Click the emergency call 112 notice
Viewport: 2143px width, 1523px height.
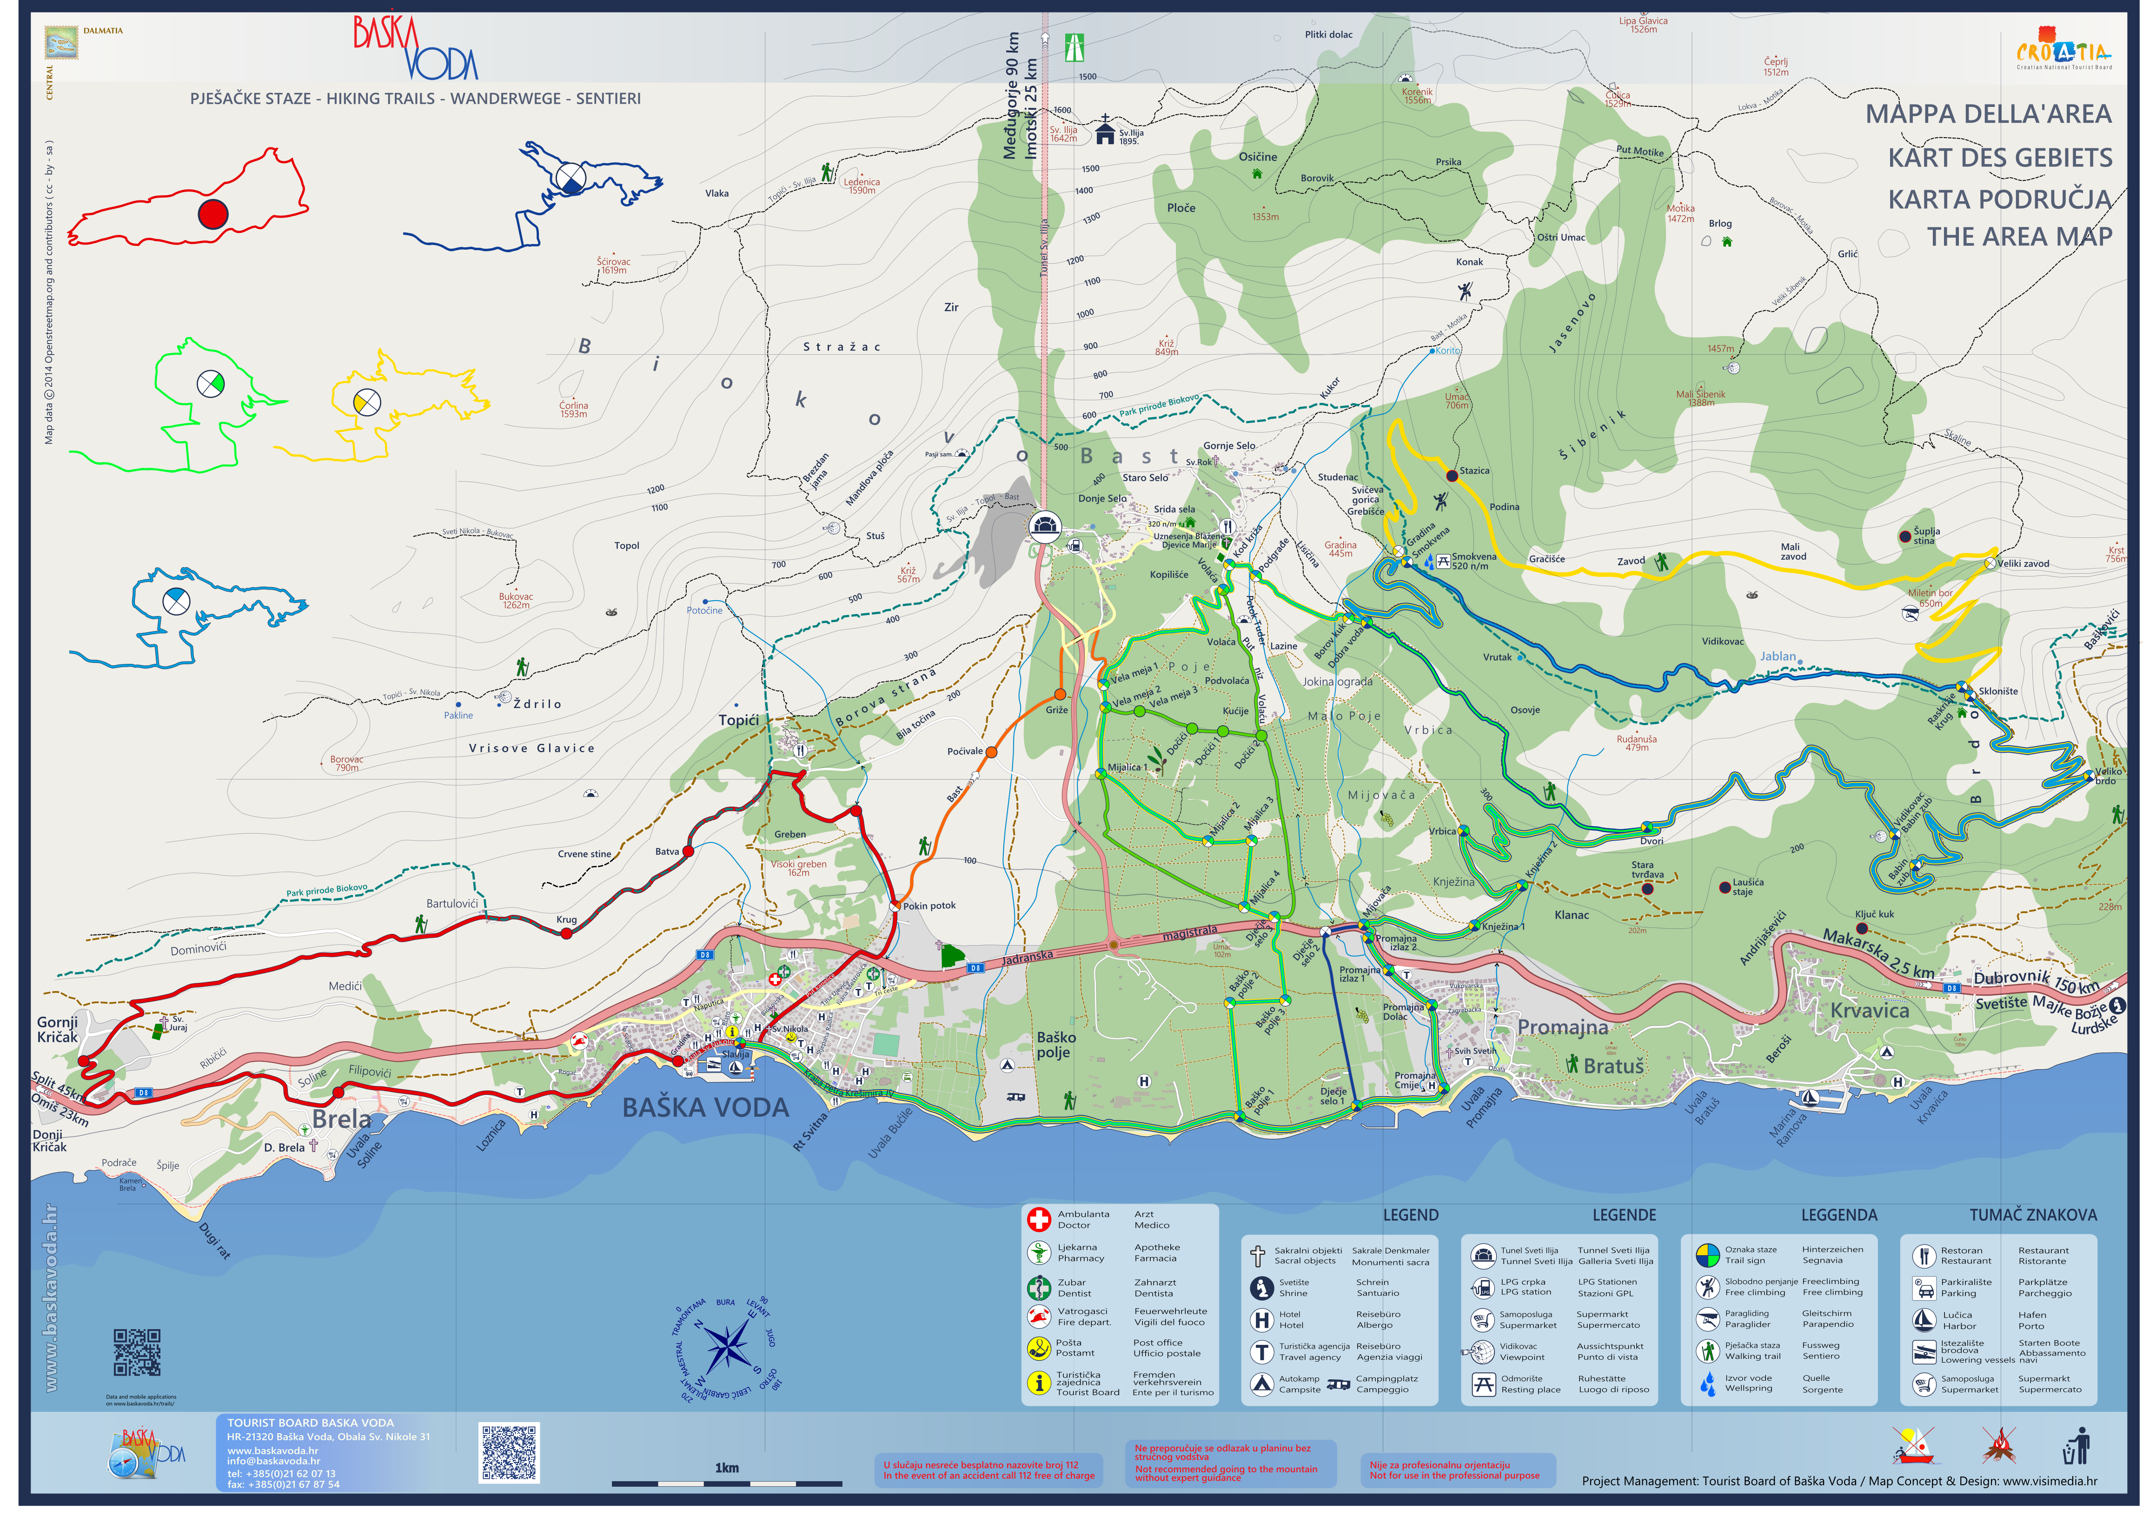tap(989, 1470)
